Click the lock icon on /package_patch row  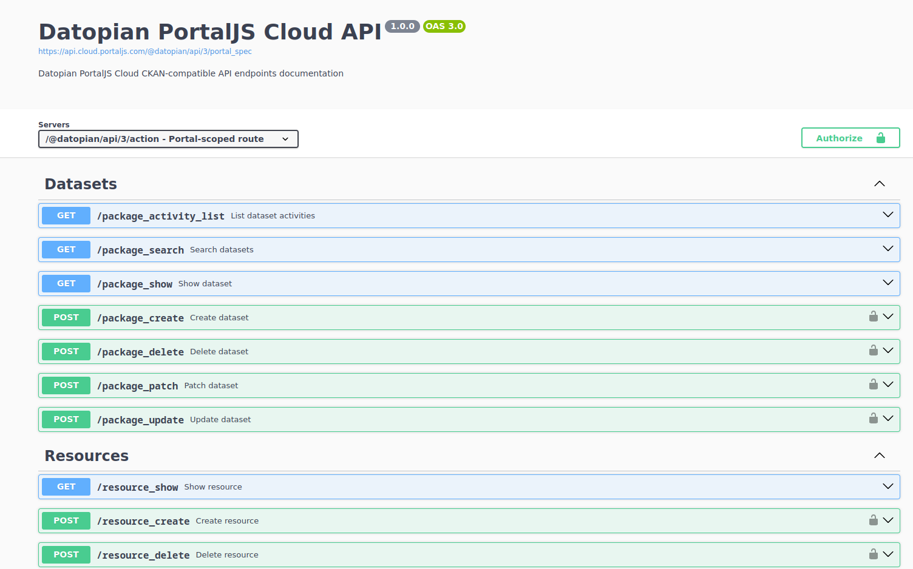pyautogui.click(x=873, y=385)
